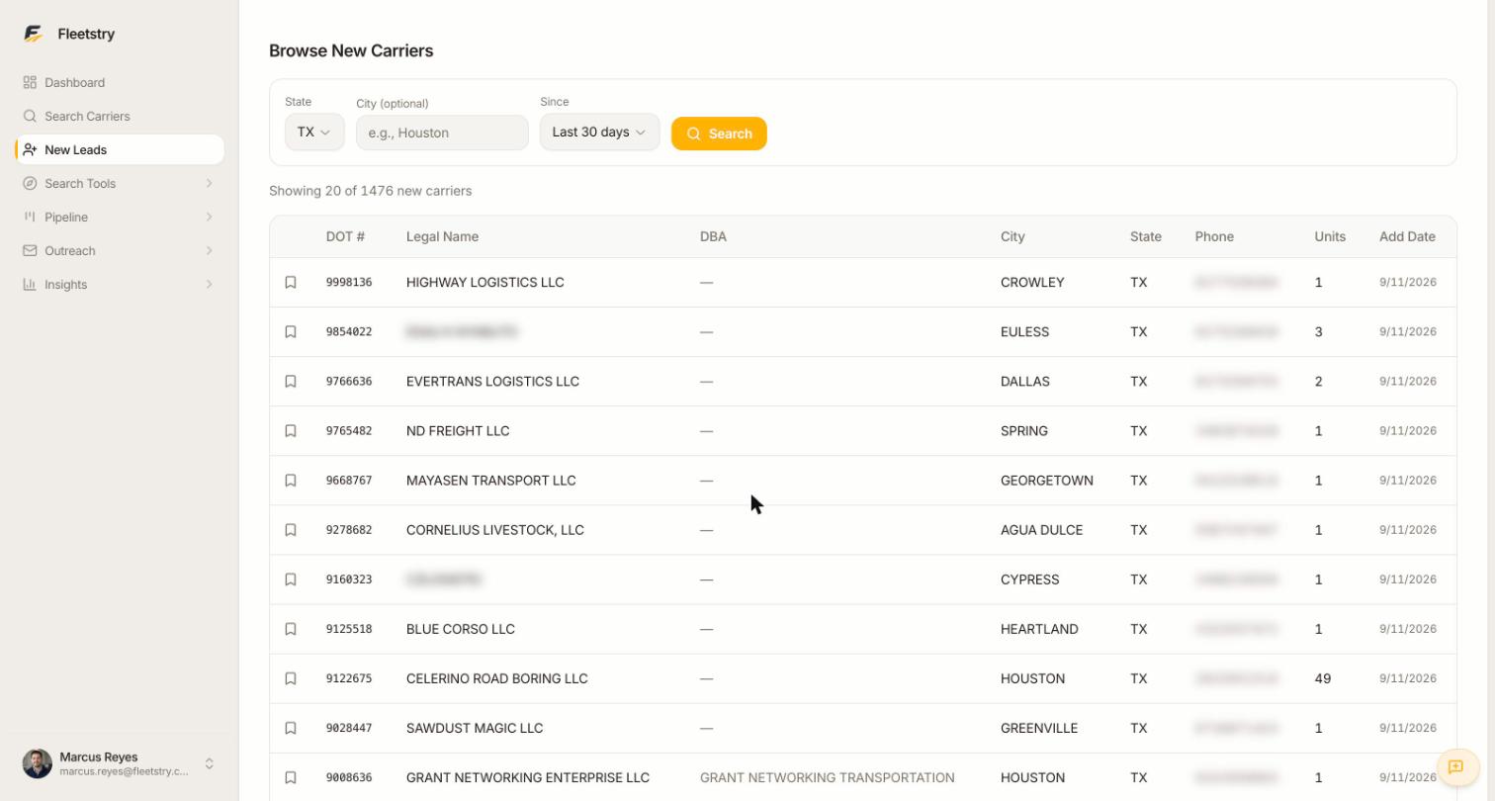Open the Dashboard grid icon
Viewport: 1495px width, 801px height.
[30, 83]
